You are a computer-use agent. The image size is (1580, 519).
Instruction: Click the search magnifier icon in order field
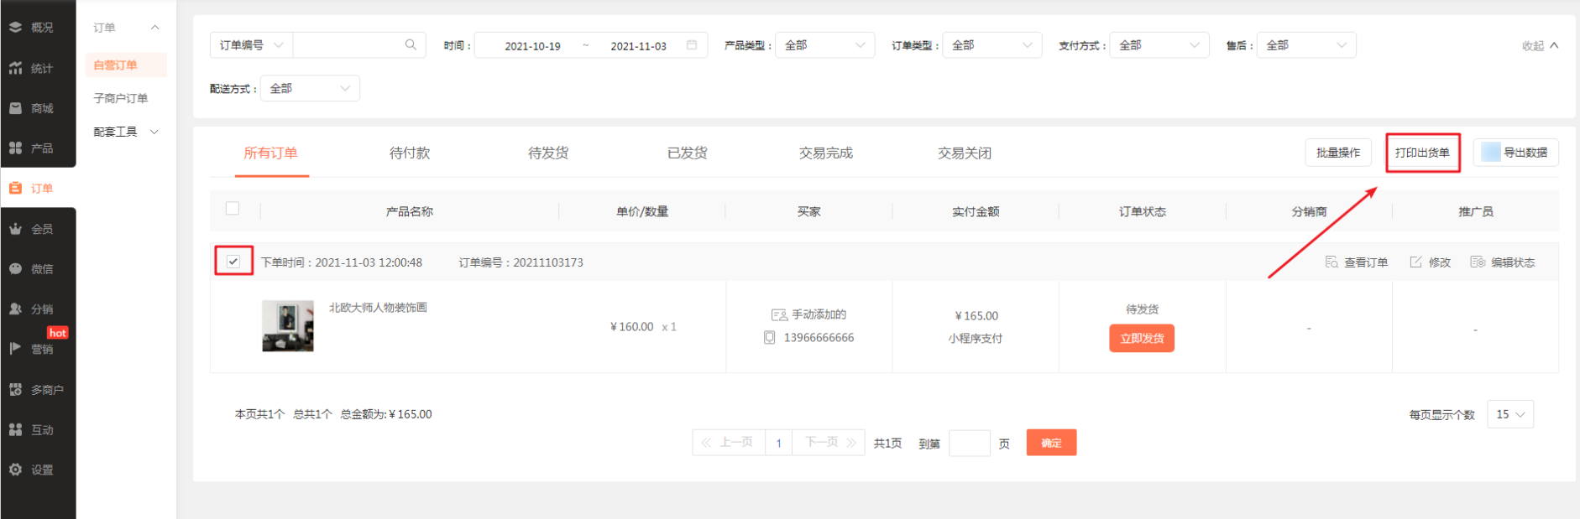411,45
